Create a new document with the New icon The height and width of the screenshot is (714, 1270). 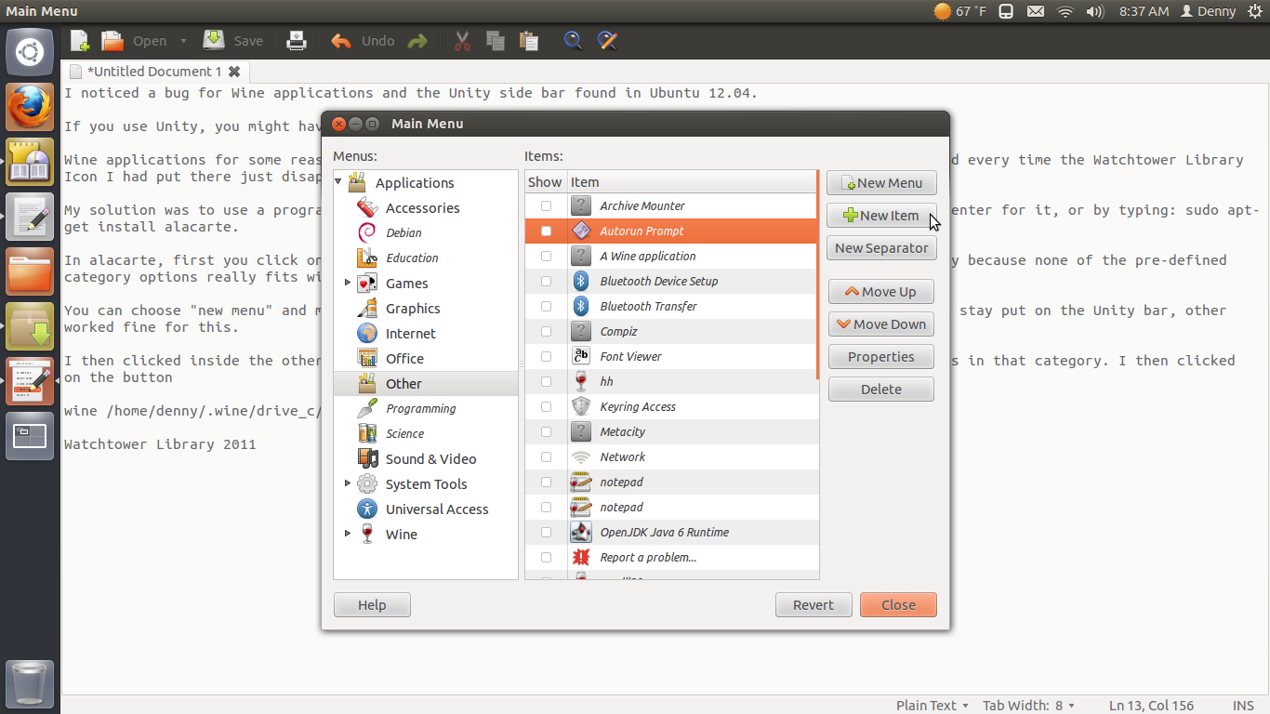[79, 41]
